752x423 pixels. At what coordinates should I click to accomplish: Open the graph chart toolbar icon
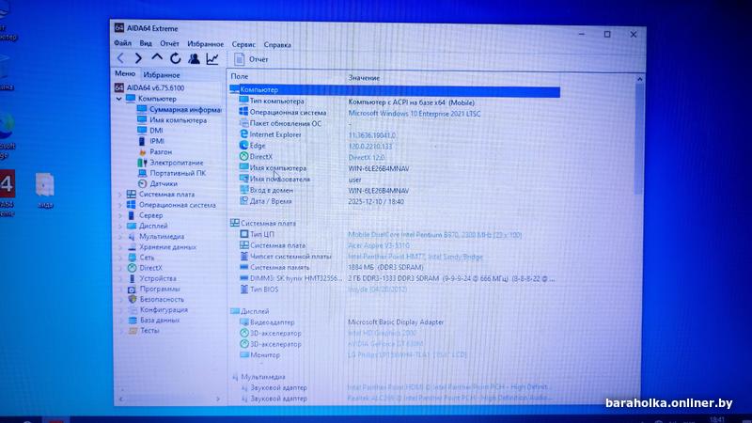(212, 59)
